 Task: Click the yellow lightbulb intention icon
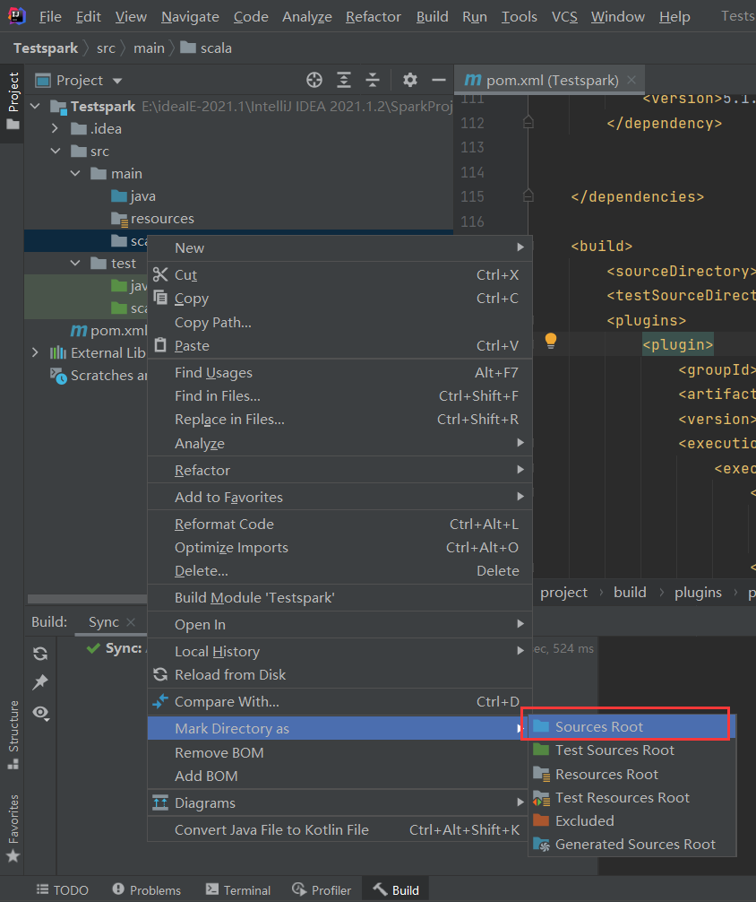coord(551,341)
